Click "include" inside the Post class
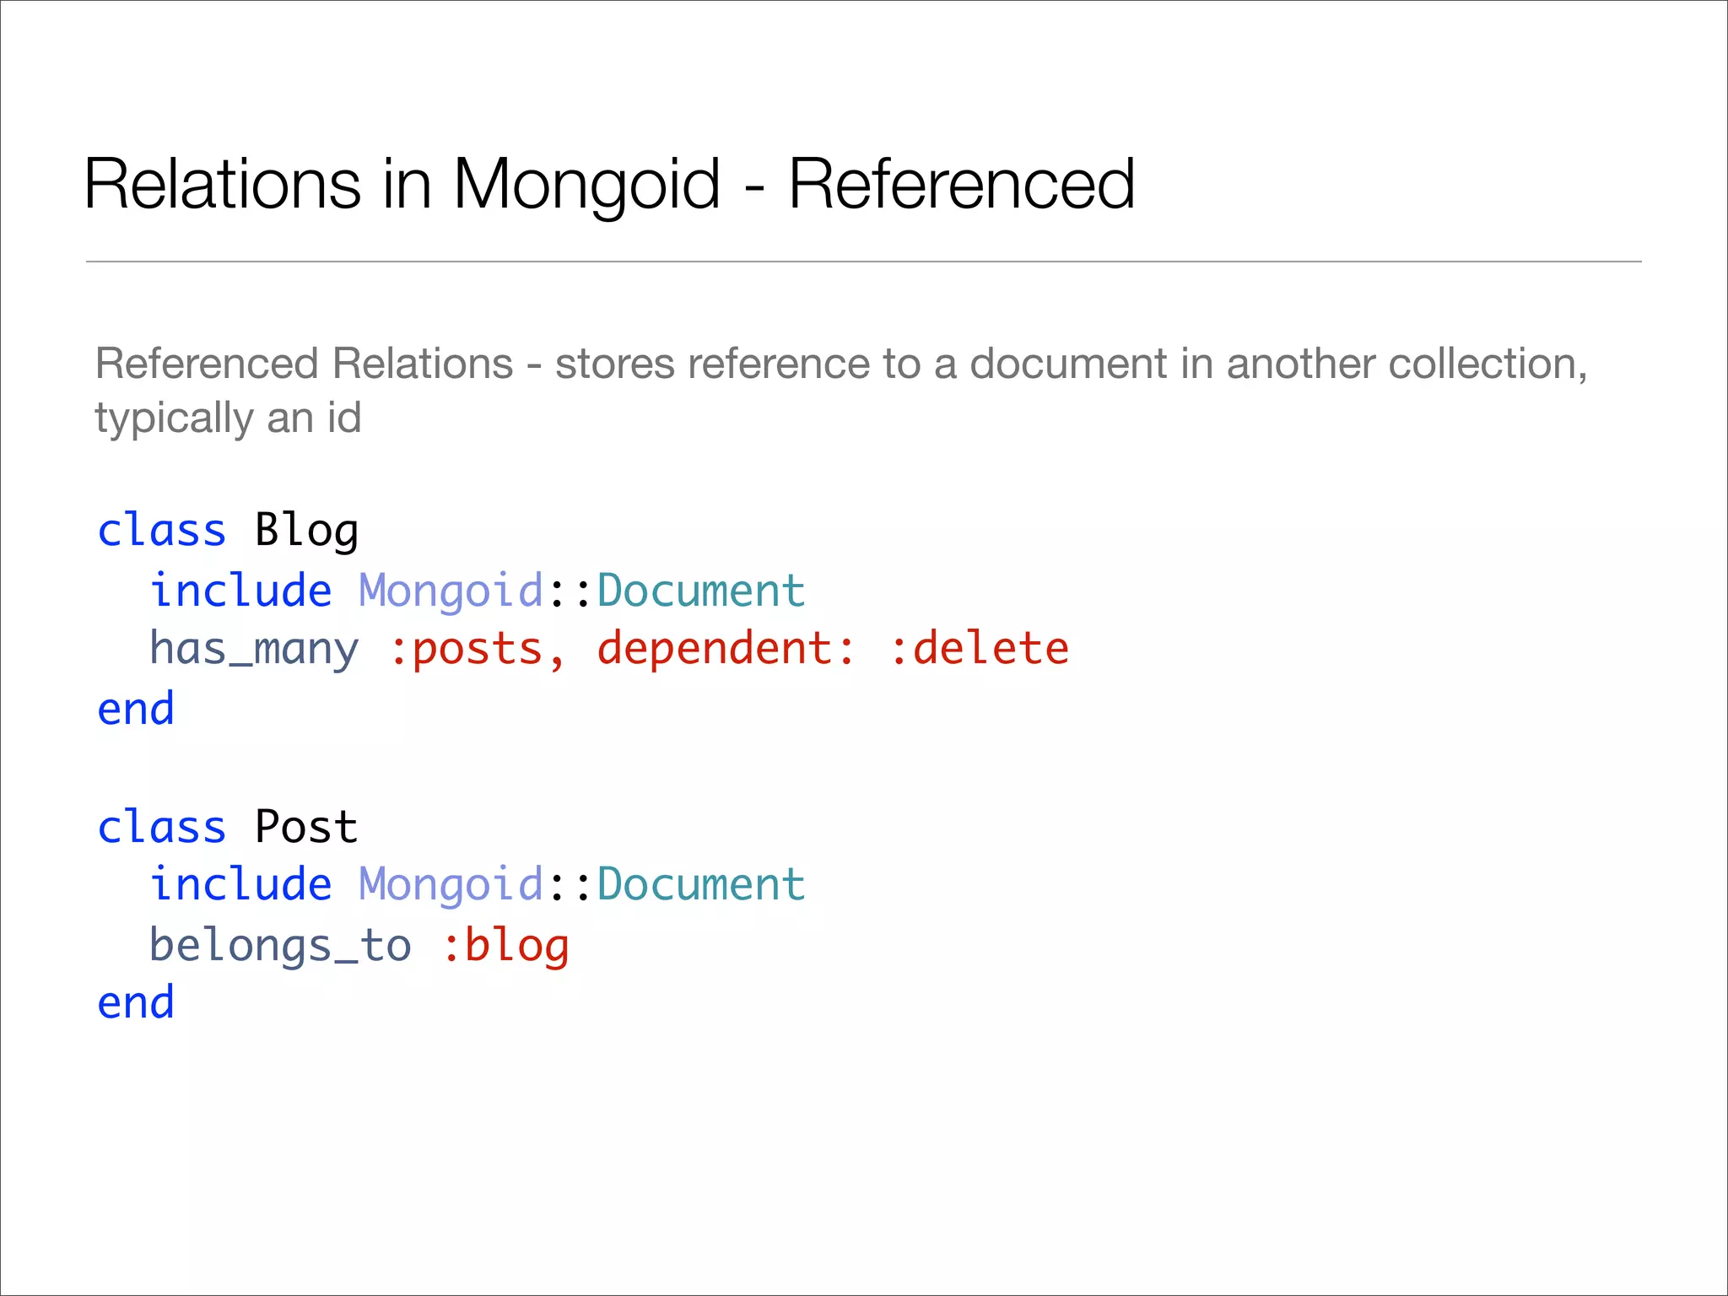This screenshot has width=1728, height=1296. pyautogui.click(x=241, y=884)
